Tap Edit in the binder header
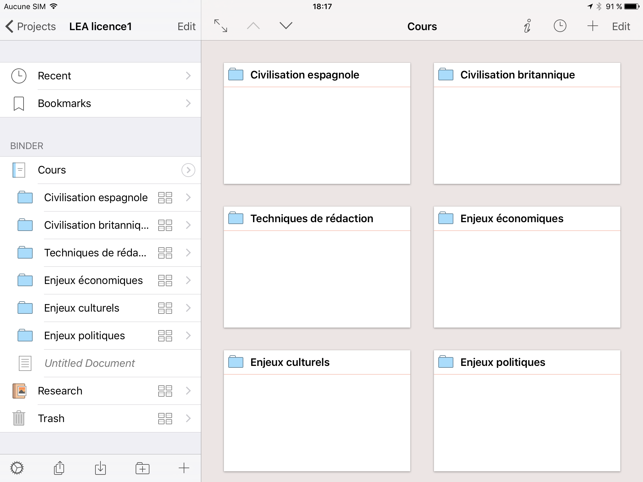 pyautogui.click(x=186, y=26)
